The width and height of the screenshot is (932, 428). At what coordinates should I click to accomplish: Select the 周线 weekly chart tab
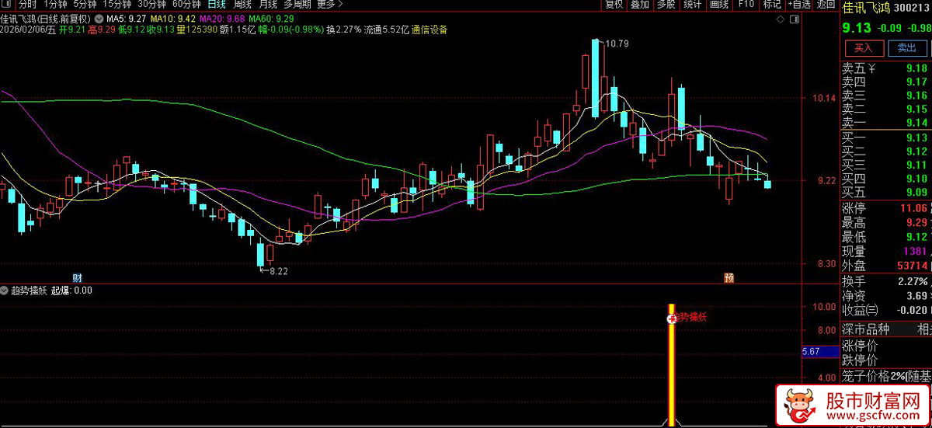click(x=242, y=4)
